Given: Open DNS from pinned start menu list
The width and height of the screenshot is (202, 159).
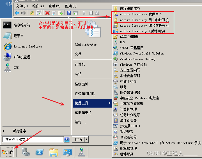Looking at the screenshot, I should [x=11, y=68].
